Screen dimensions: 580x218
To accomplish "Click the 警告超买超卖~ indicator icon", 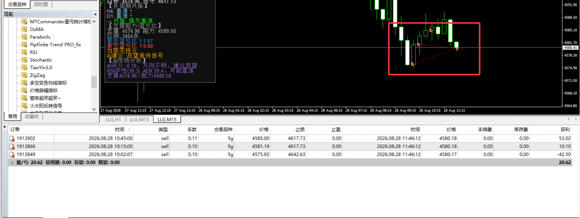I will point(24,98).
